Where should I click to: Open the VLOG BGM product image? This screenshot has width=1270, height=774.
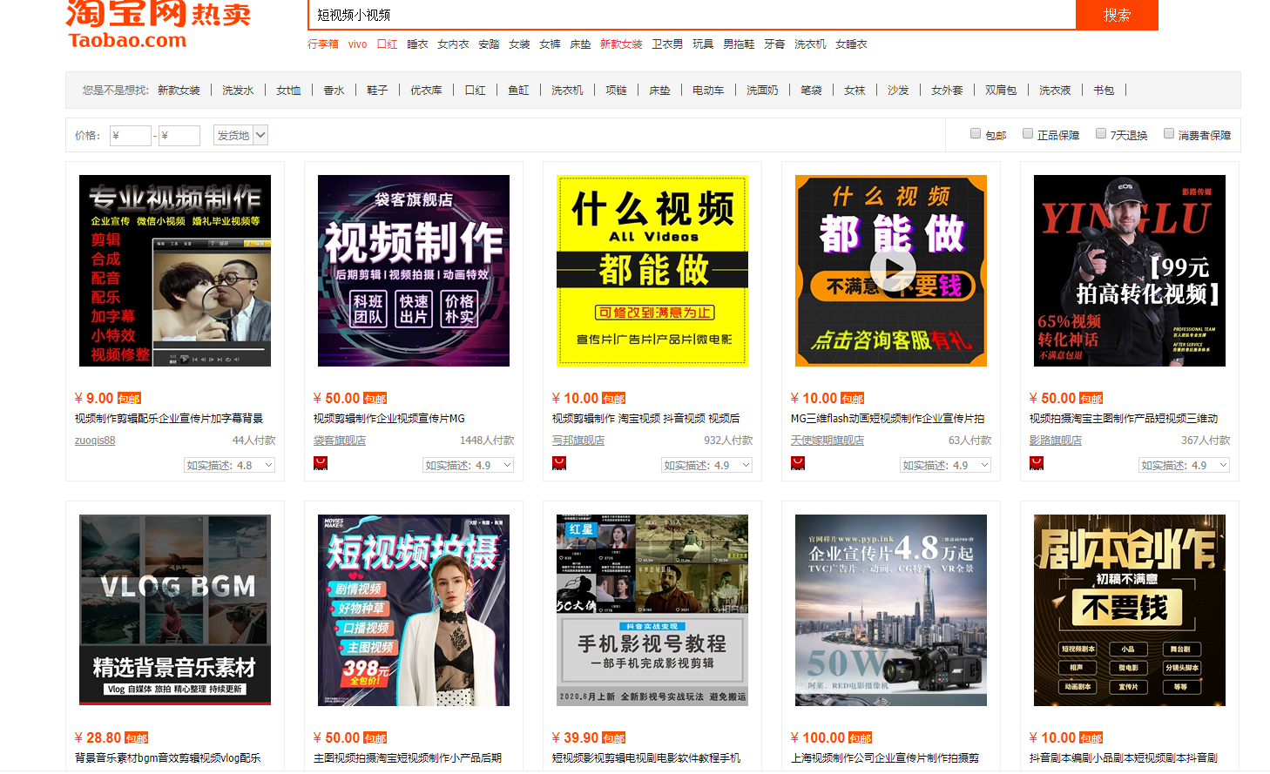click(x=175, y=610)
